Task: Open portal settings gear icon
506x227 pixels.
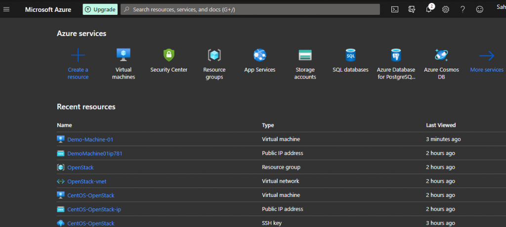Action: [445, 9]
